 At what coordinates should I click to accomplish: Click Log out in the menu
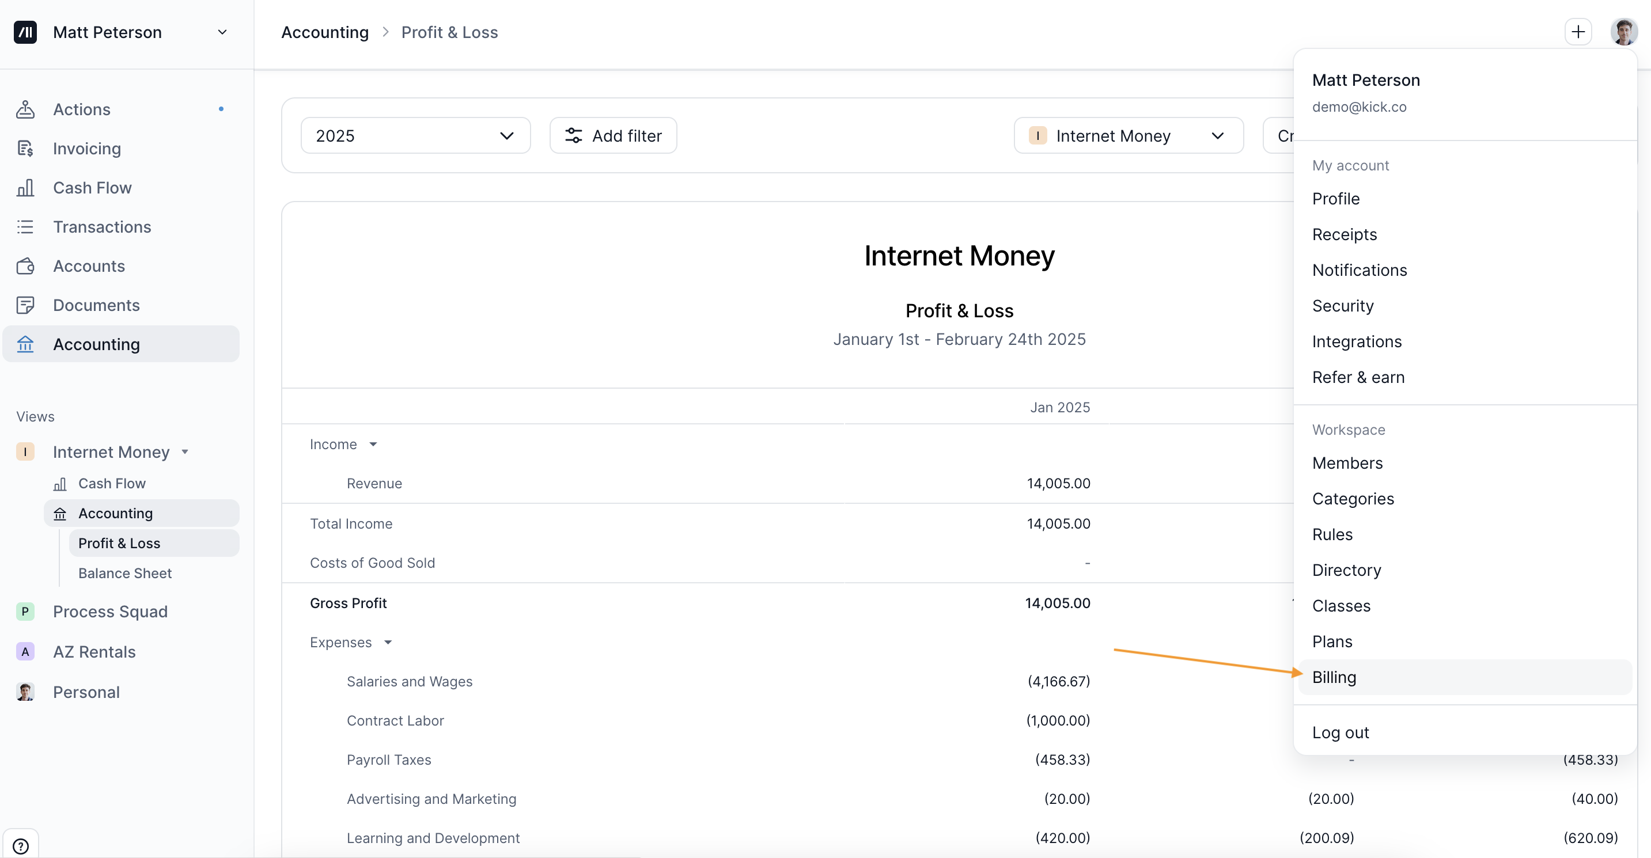(1340, 732)
